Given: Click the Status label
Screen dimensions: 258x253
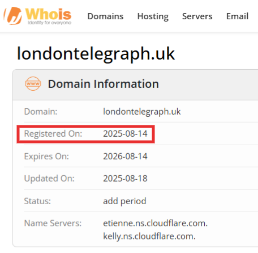Looking at the screenshot, I should tap(37, 201).
